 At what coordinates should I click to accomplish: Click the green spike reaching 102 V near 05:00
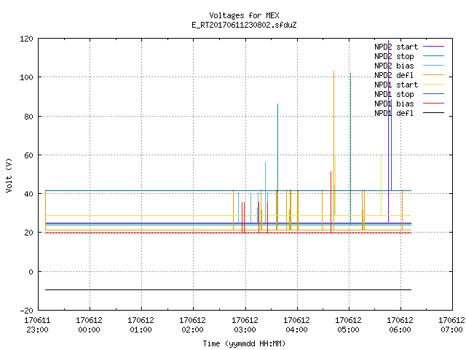click(351, 149)
